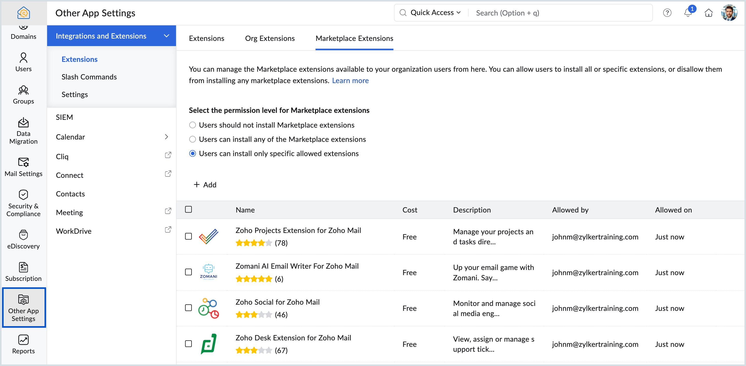
Task: Open Data Migration in sidebar
Action: point(24,131)
